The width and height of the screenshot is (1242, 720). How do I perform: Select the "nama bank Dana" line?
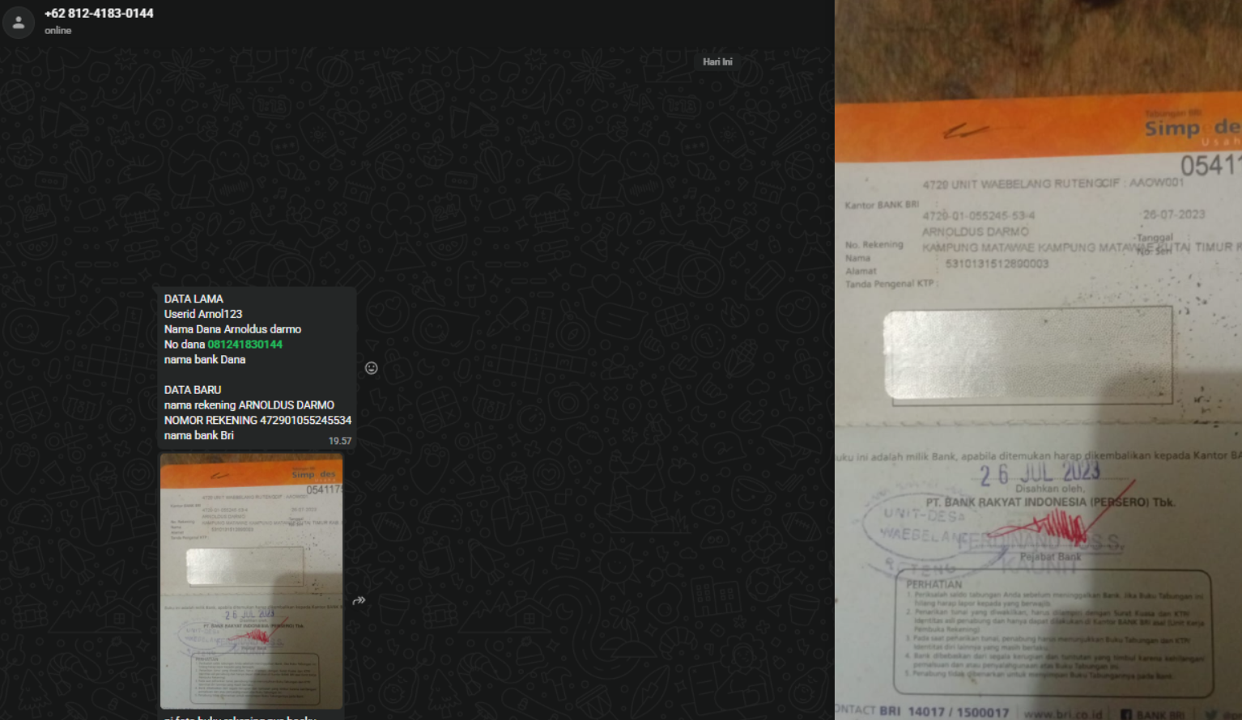tap(205, 360)
